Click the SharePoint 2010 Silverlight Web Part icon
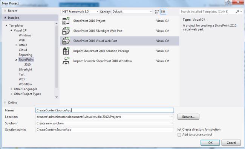The image size is (245, 149). 66,31
